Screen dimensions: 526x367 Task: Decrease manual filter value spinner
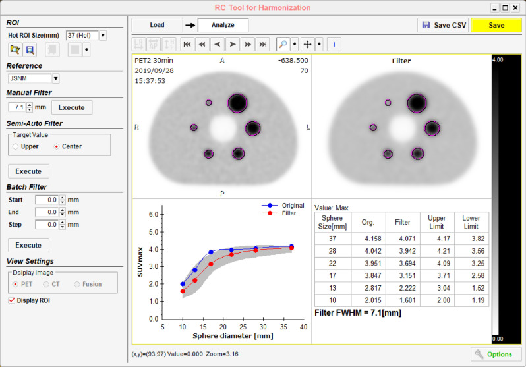coord(30,109)
